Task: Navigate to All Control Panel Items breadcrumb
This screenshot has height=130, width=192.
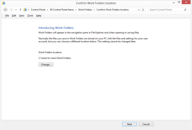Action: [62, 10]
